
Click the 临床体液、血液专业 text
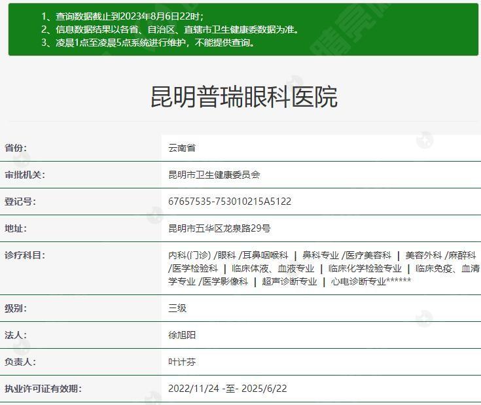[273, 268]
